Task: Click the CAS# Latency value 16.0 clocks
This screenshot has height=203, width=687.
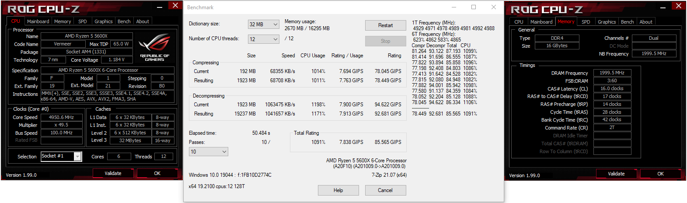Action: [x=612, y=88]
